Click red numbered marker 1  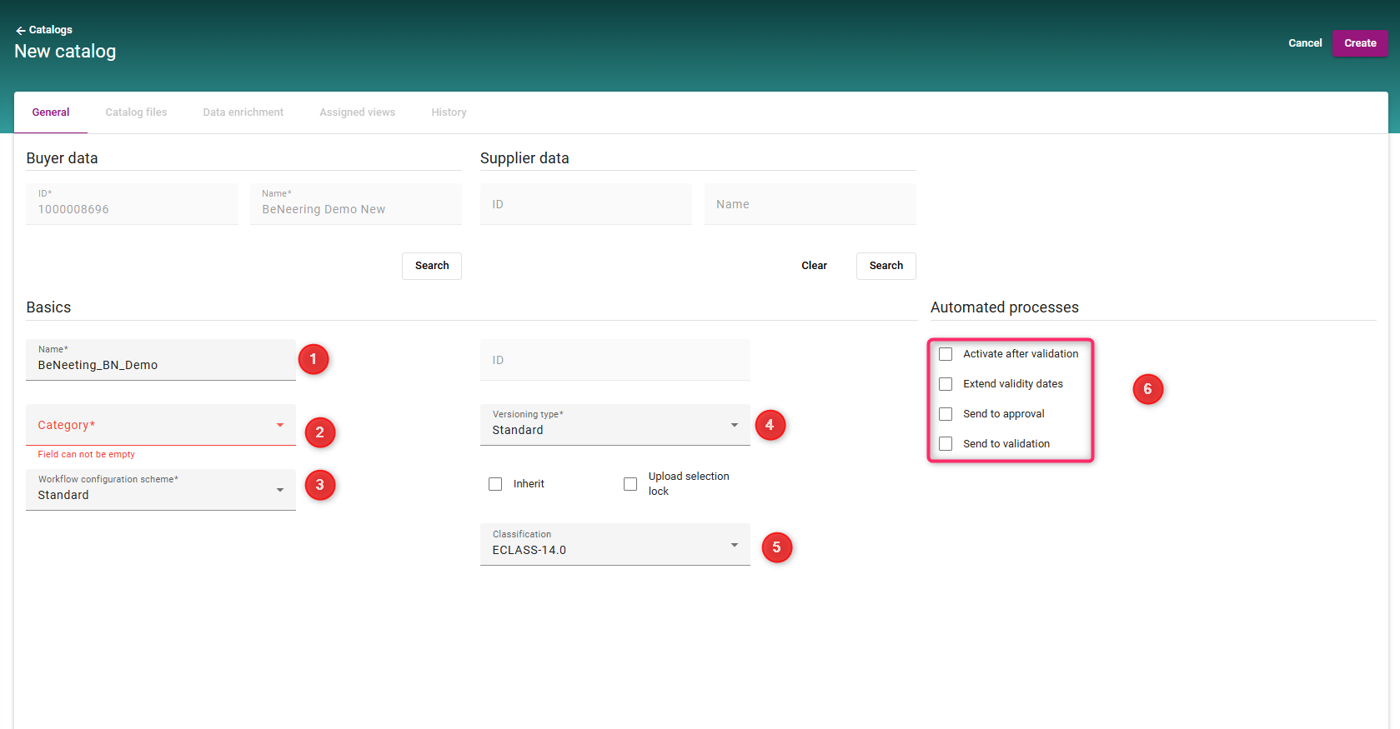314,359
